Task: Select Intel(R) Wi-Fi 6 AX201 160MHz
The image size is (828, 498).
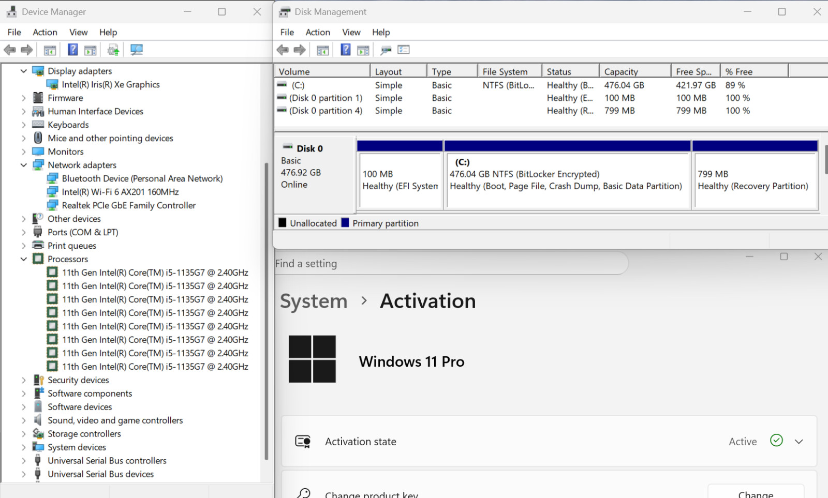Action: pos(120,192)
